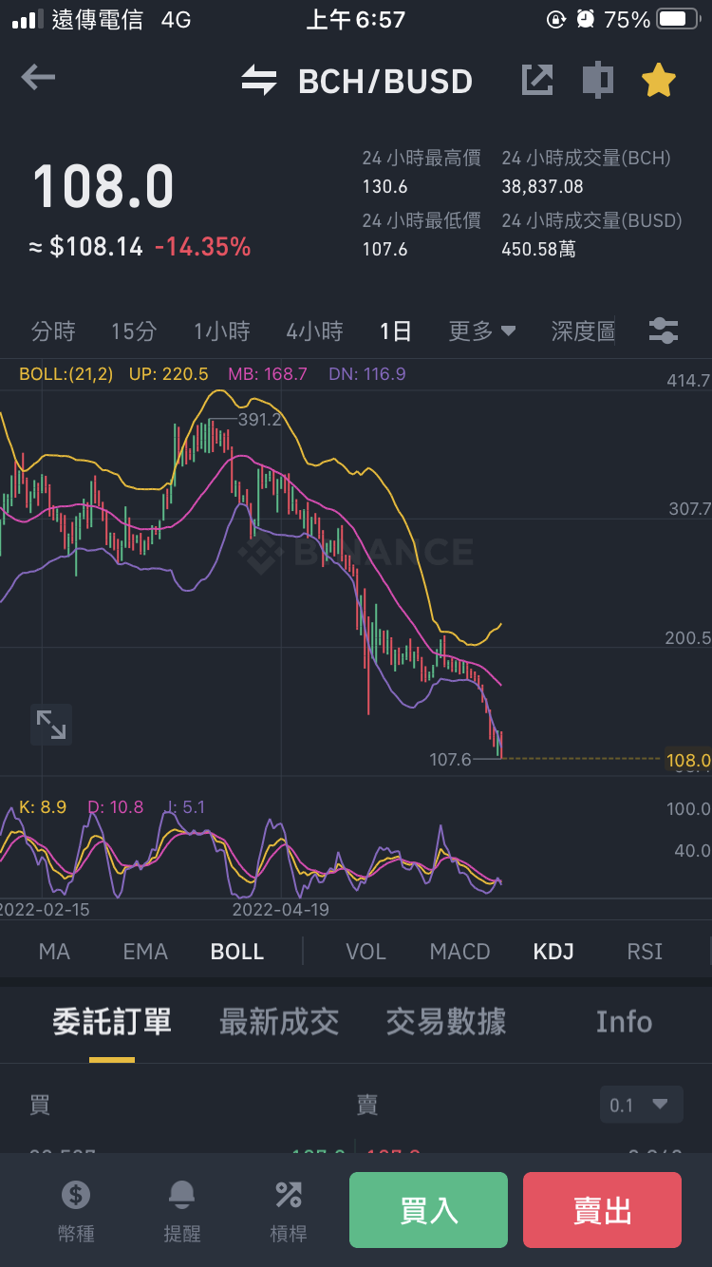Tap the 391.2 high marker on chart

click(x=259, y=419)
